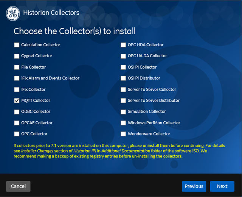Image resolution: width=242 pixels, height=197 pixels.
Task: Tick the OSI Pi Distributor checkbox
Action: click(x=123, y=78)
